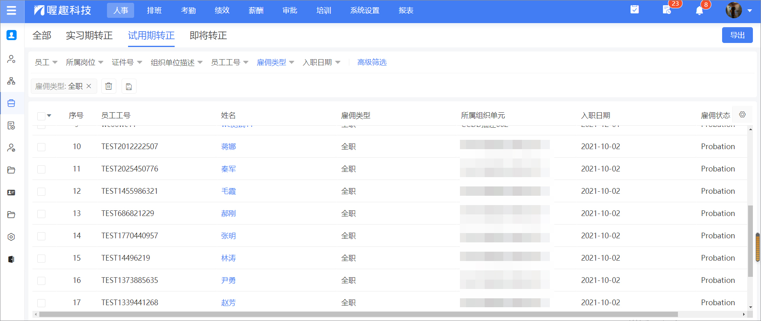Screen dimensions: 761x321
Task: Open the 报表 top menu
Action: (x=406, y=11)
